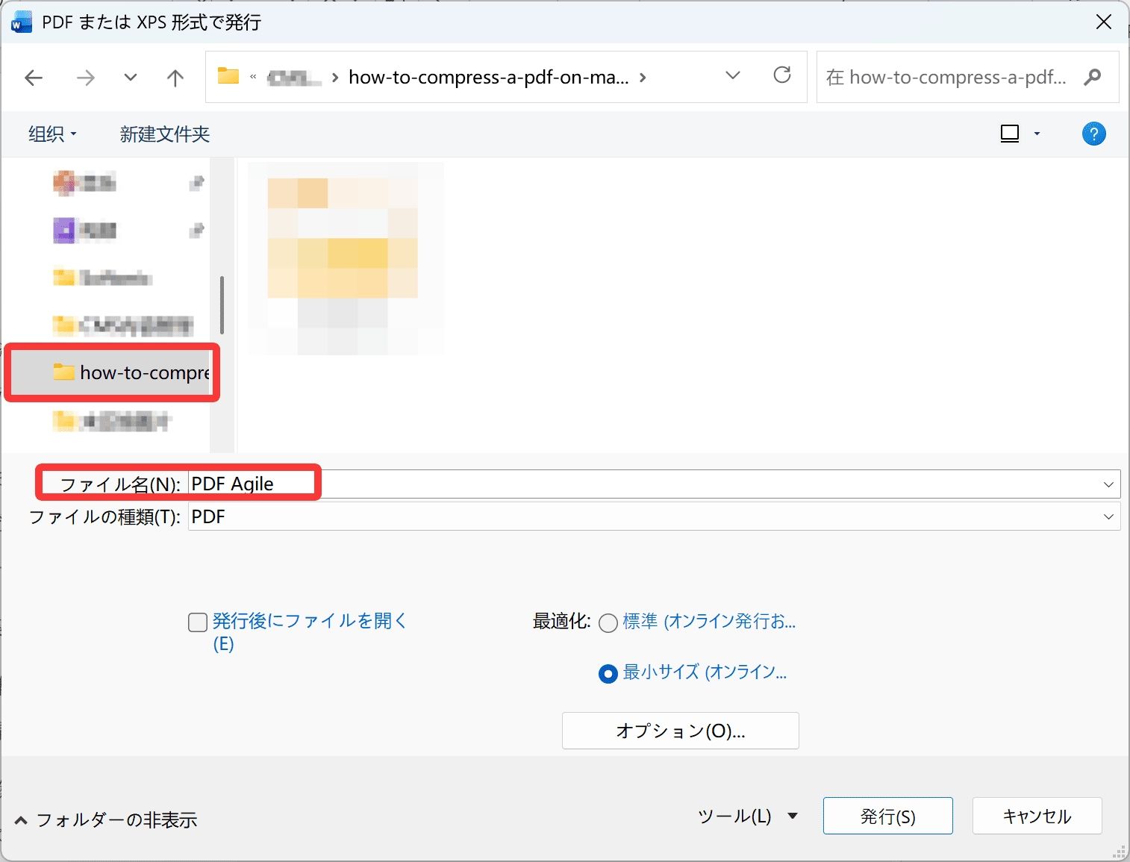Viewport: 1130px width, 862px height.
Task: Refresh the current folder view
Action: pos(782,75)
